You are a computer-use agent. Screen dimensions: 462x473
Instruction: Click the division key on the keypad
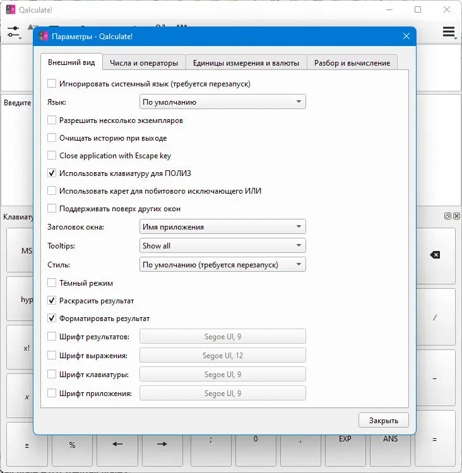[x=435, y=317]
